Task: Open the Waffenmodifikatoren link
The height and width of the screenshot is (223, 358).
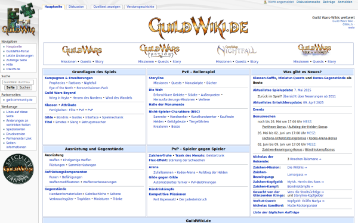Action: click(64, 183)
